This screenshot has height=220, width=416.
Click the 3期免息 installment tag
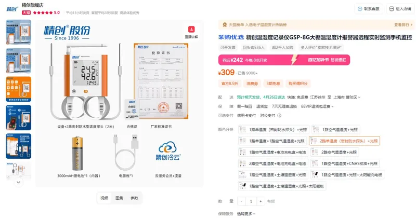(274, 84)
